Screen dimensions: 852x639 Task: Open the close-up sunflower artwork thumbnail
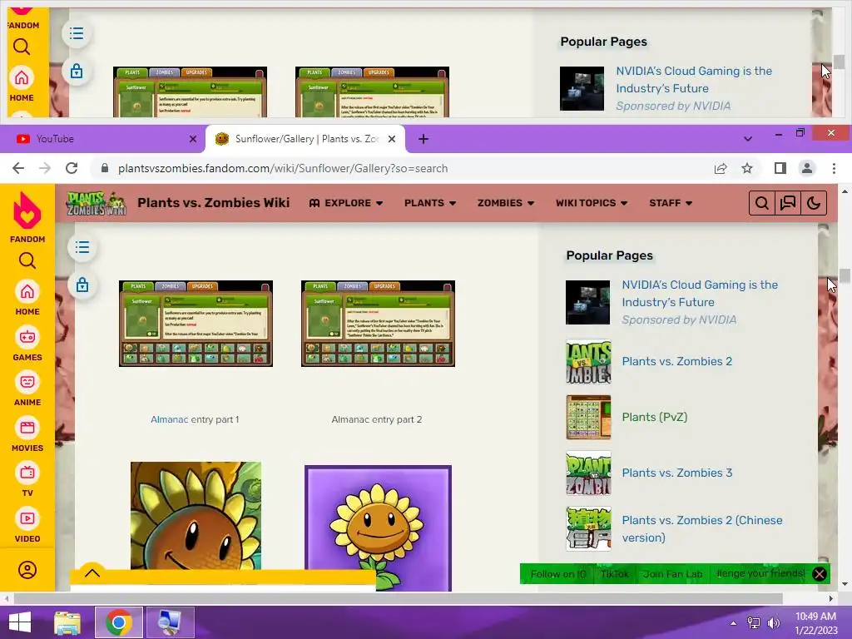coord(196,516)
